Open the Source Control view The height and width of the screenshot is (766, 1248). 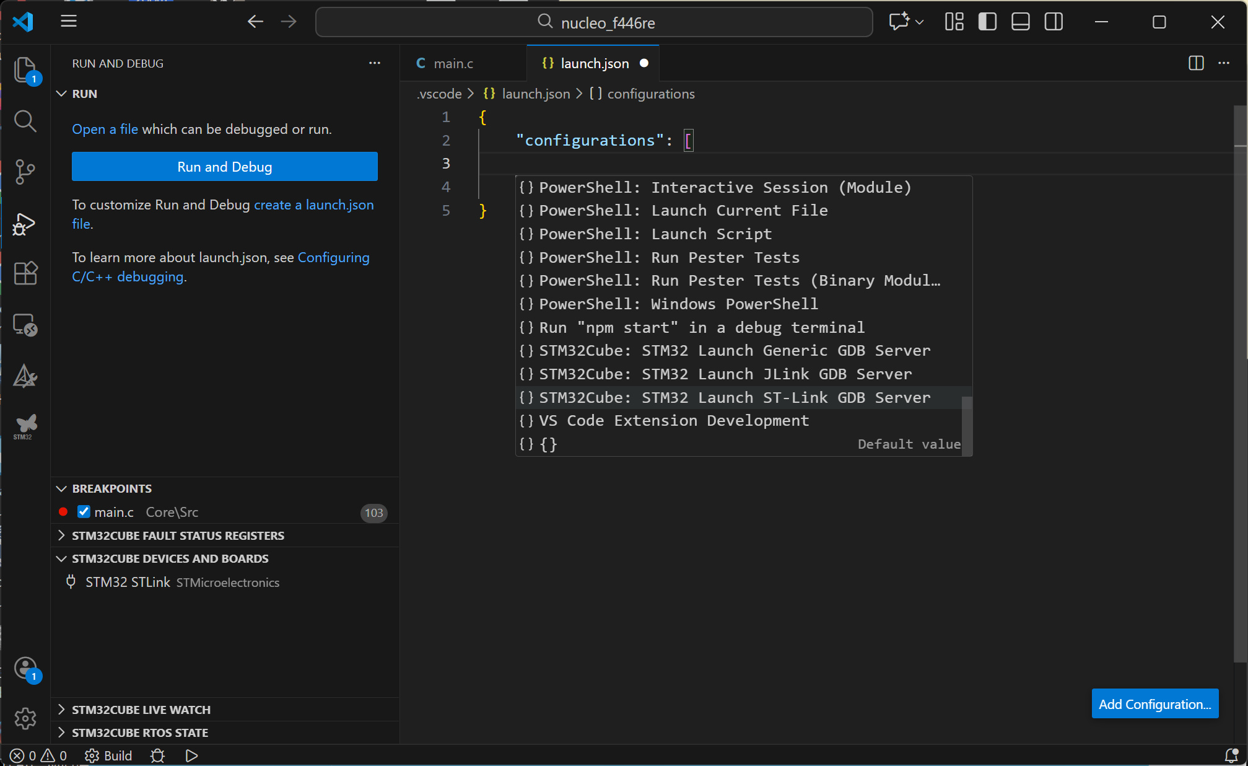tap(25, 172)
